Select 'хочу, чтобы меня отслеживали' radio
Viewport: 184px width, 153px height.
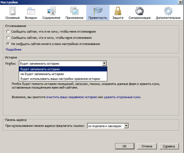pos(8,38)
